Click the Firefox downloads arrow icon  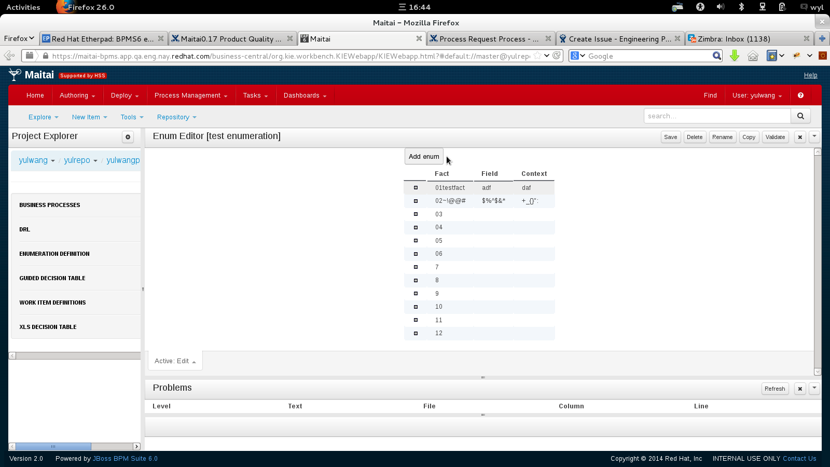click(735, 56)
